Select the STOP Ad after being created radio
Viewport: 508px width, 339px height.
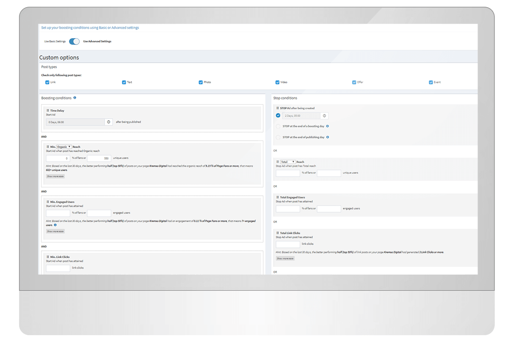[278, 115]
